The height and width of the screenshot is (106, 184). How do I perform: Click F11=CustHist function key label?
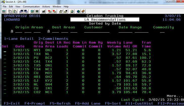click(139, 103)
